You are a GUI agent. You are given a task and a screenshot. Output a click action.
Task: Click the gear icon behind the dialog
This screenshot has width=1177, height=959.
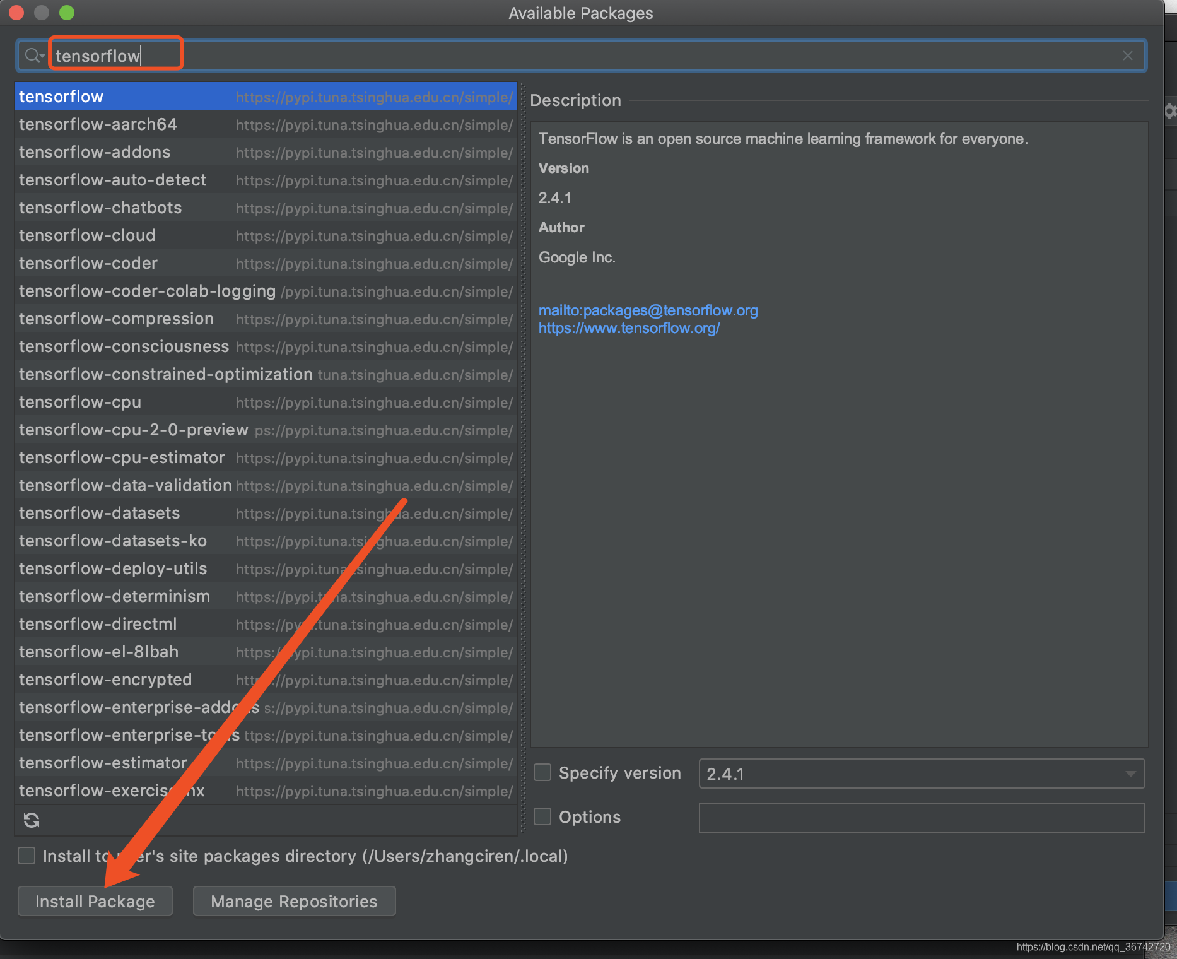click(x=1171, y=112)
